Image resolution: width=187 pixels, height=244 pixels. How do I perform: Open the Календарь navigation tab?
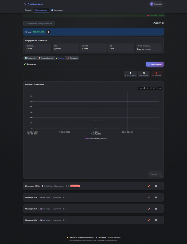57,10
